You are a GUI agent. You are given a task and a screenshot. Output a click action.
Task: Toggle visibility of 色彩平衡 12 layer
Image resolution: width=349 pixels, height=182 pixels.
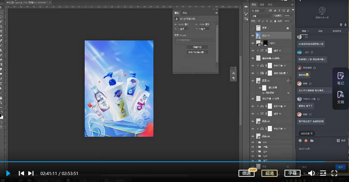pyautogui.click(x=253, y=66)
